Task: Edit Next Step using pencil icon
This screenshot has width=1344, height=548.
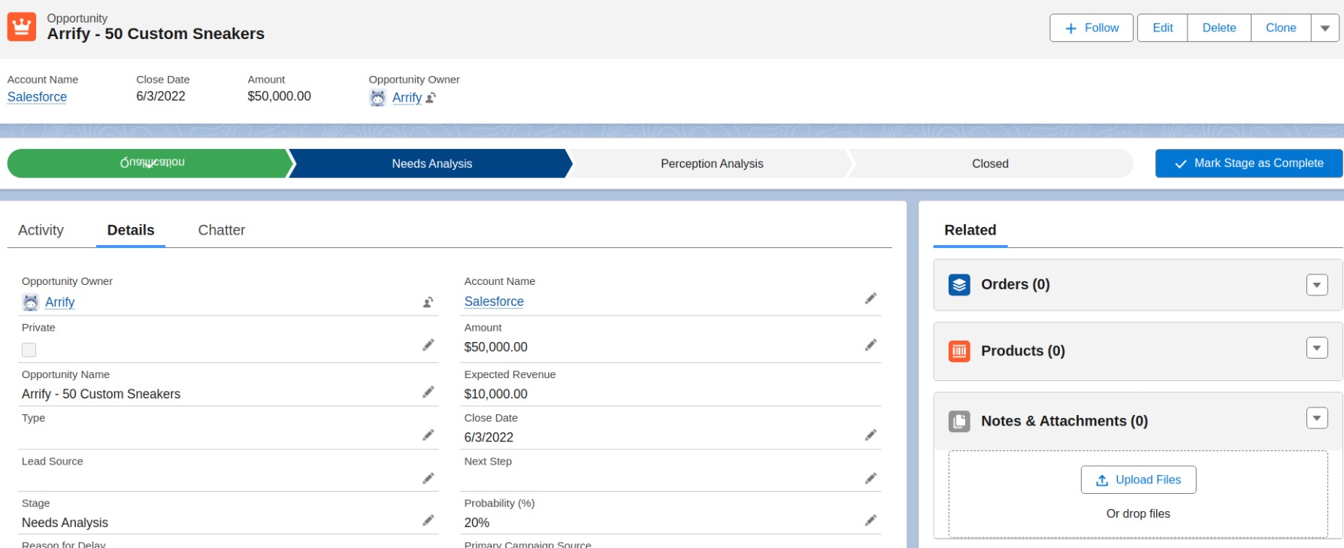Action: pyautogui.click(x=870, y=479)
